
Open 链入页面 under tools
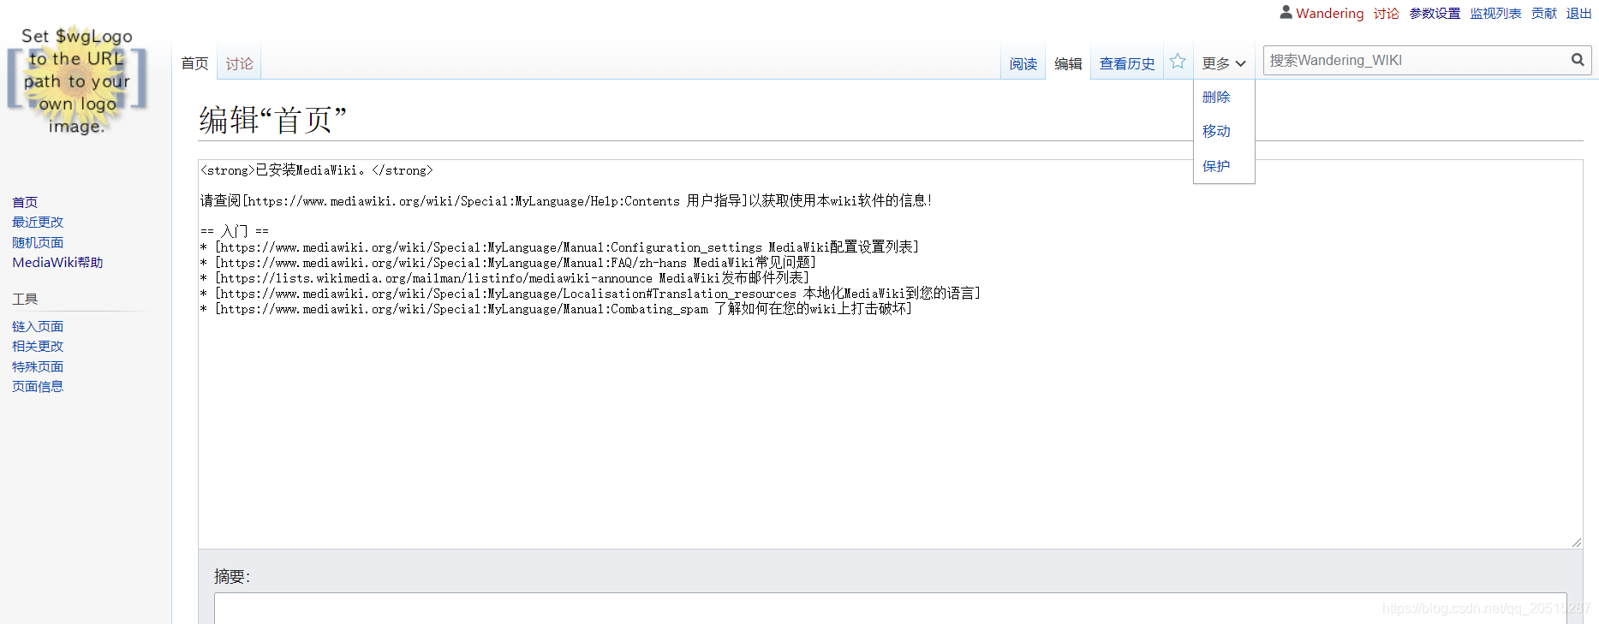click(x=38, y=326)
